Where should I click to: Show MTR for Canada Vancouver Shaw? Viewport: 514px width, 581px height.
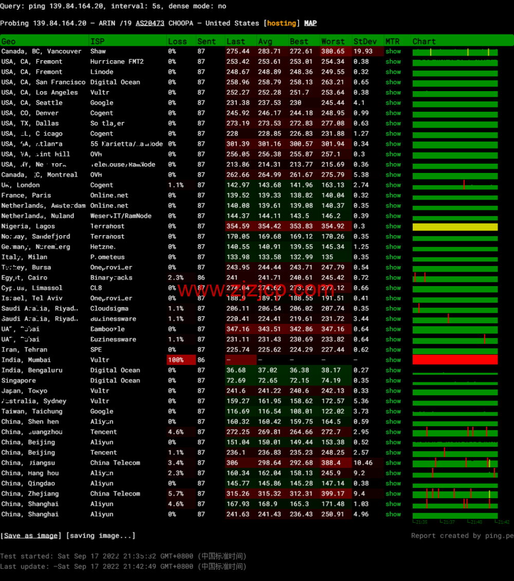[393, 51]
